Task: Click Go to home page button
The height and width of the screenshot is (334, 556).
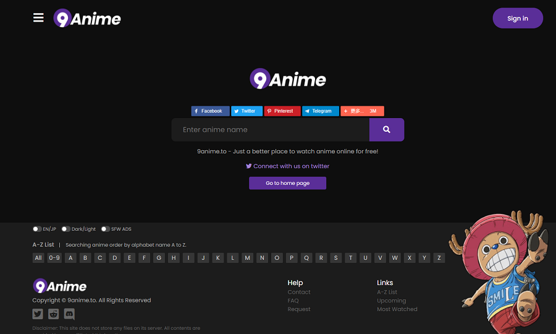Action: pyautogui.click(x=287, y=183)
